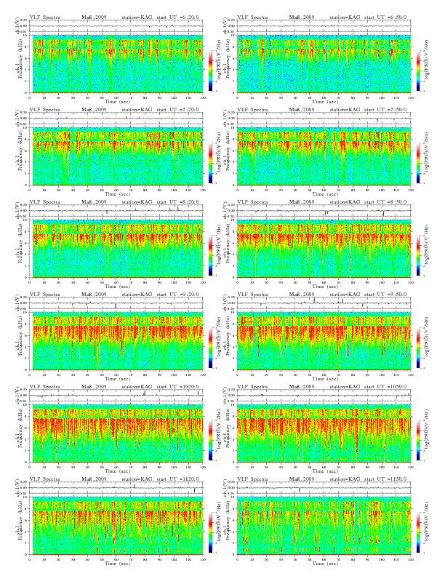Open the spectrogram for start UT 8:20:0

116,249
